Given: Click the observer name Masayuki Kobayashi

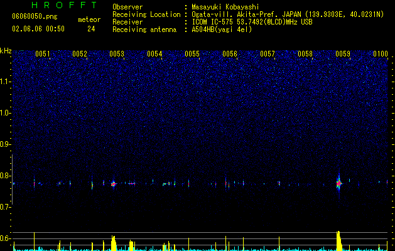Looking at the screenshot, I should [x=225, y=7].
